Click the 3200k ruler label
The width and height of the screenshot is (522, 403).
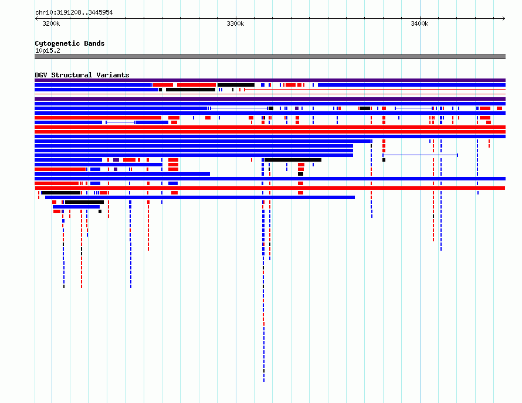coord(51,23)
